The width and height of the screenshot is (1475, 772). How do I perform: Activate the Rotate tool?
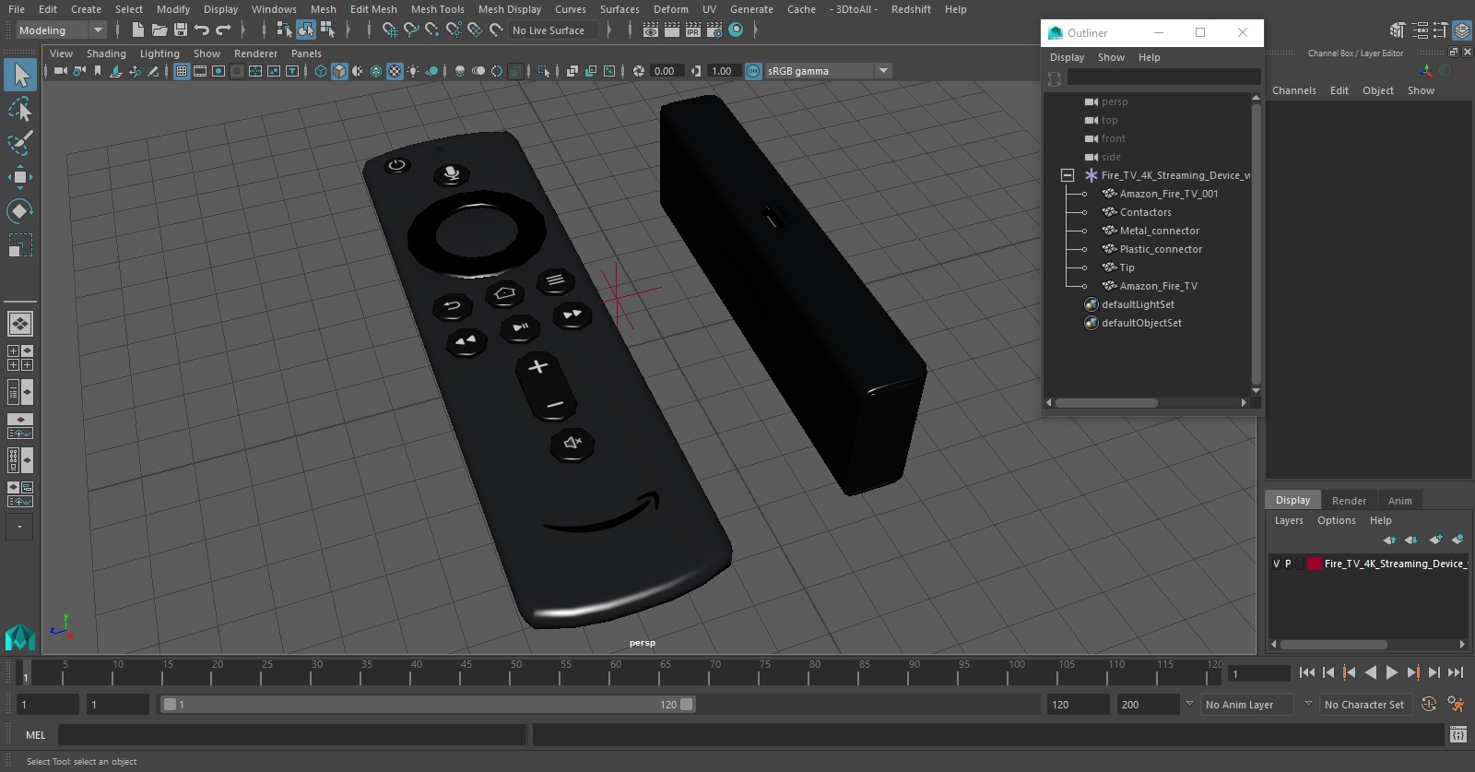(20, 211)
